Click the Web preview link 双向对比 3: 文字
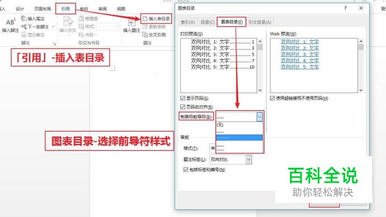 tap(300, 55)
